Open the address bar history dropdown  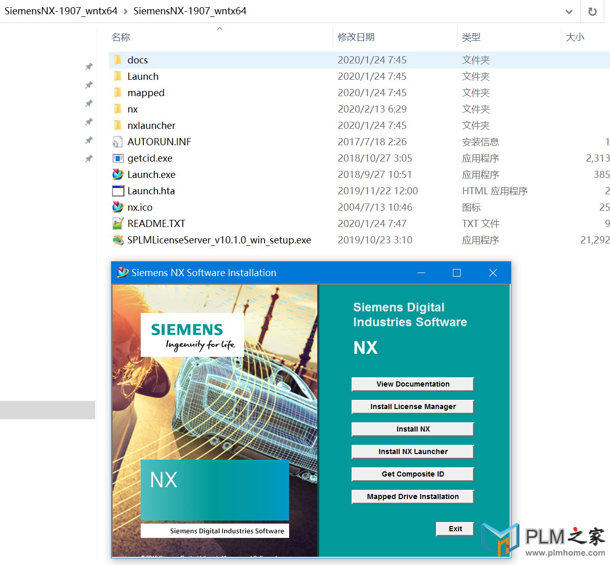click(569, 12)
